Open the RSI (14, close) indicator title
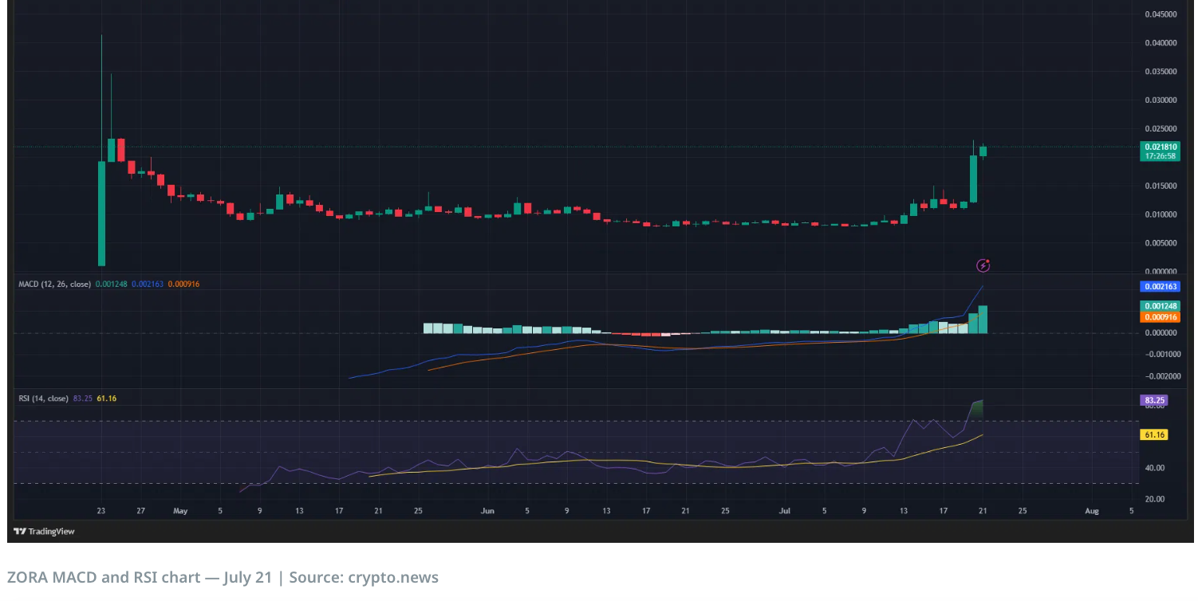This screenshot has width=1198, height=601. pyautogui.click(x=44, y=399)
